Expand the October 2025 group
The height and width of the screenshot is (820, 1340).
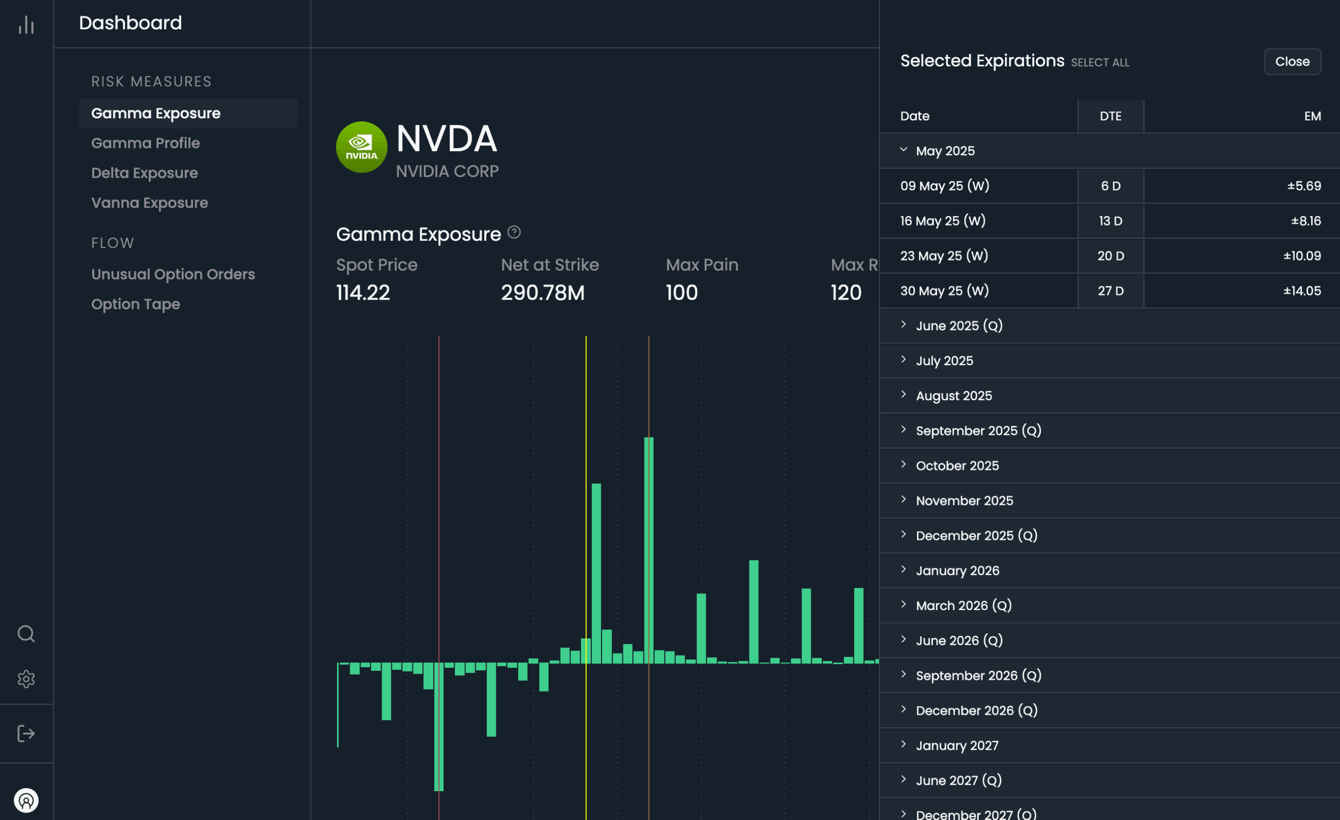point(1109,465)
